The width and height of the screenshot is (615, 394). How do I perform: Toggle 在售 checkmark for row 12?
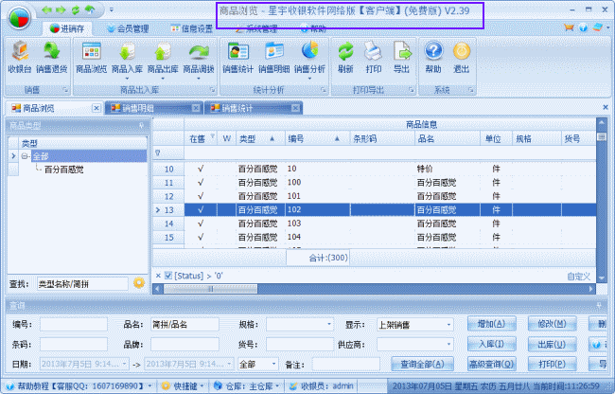click(x=201, y=196)
